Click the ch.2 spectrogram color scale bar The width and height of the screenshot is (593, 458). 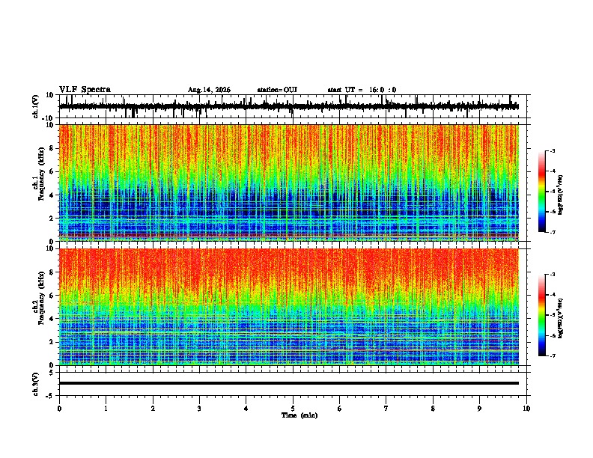pos(542,315)
